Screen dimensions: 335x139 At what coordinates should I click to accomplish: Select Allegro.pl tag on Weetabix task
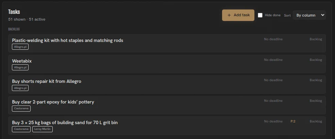click(20, 67)
